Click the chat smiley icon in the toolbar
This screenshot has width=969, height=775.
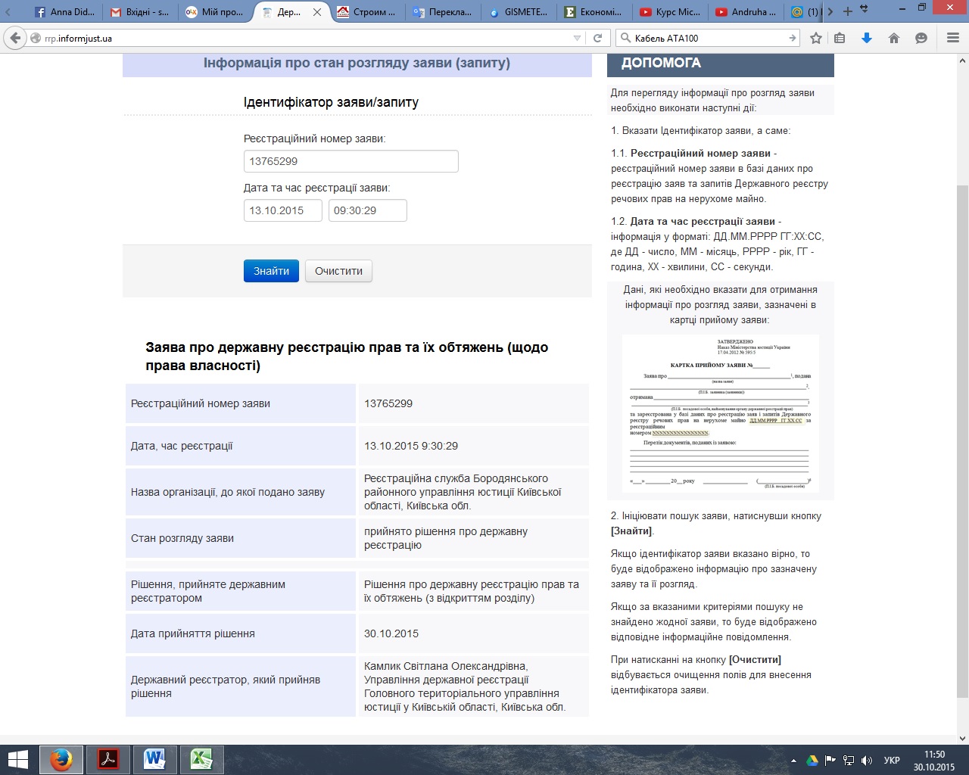(x=921, y=38)
